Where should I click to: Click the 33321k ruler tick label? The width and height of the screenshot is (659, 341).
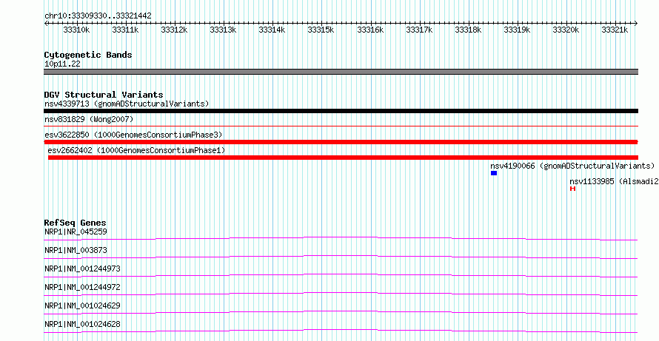click(x=615, y=30)
